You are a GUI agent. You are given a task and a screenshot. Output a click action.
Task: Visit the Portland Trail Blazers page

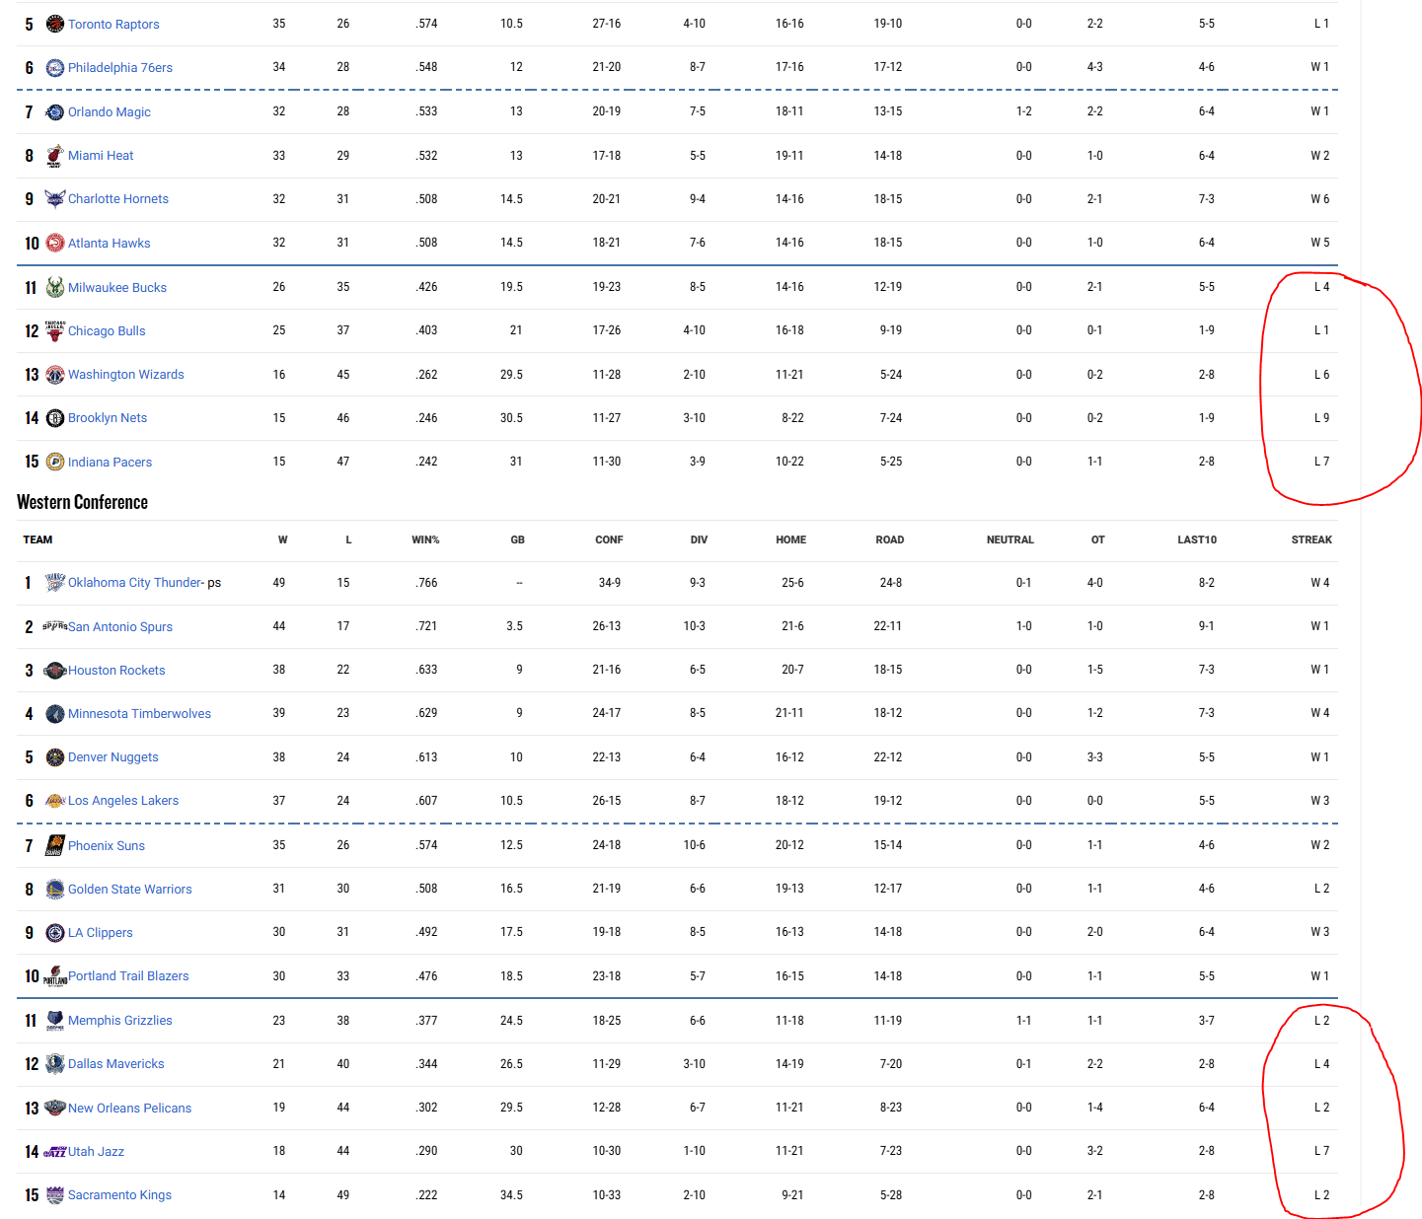click(128, 975)
